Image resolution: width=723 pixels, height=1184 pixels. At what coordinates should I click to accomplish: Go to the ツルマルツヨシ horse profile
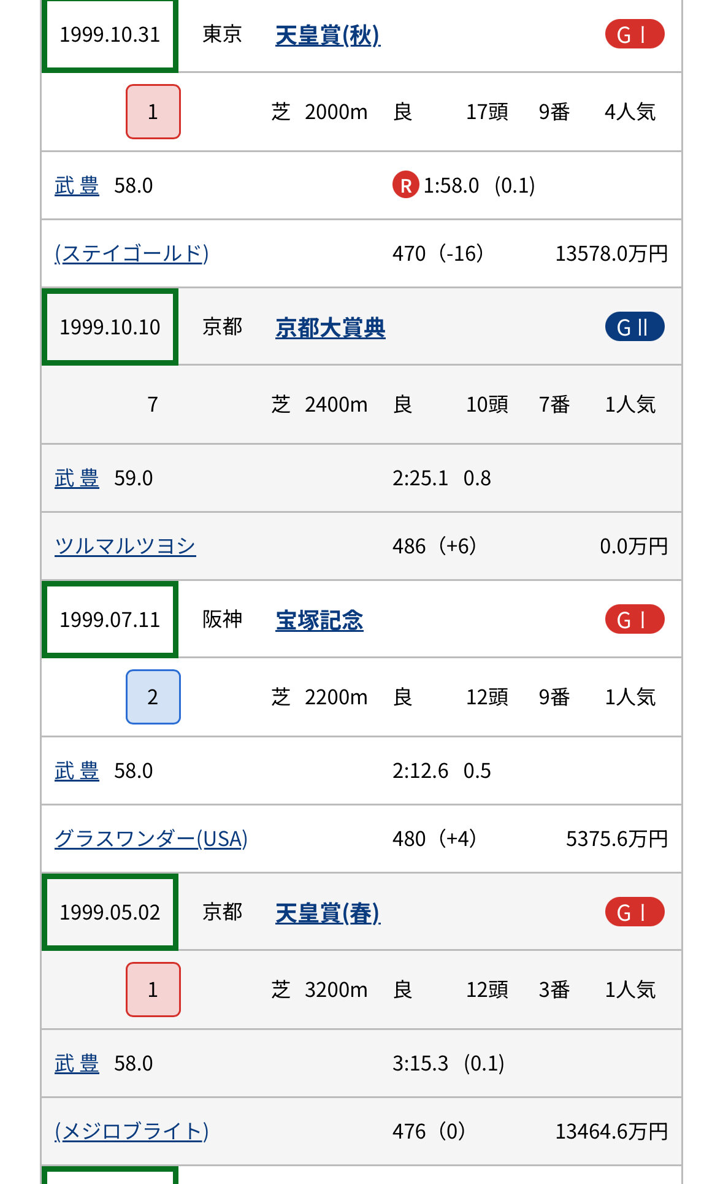(125, 547)
